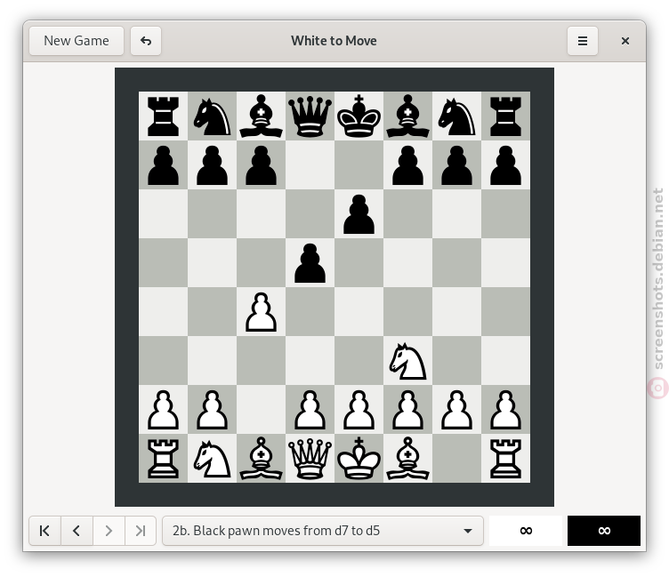The height and width of the screenshot is (577, 669).
Task: Select the white bishop on c1
Action: [x=262, y=459]
